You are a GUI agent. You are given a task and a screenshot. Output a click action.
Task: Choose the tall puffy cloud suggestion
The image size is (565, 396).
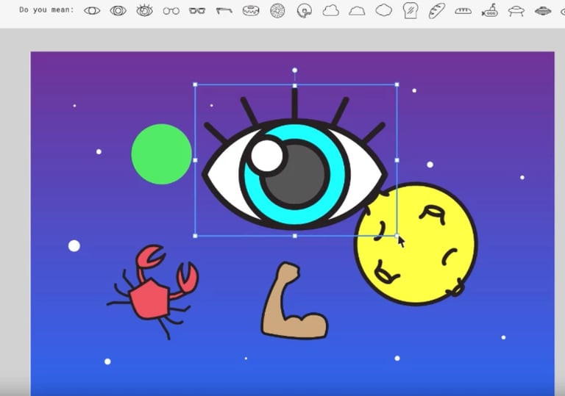(x=331, y=10)
